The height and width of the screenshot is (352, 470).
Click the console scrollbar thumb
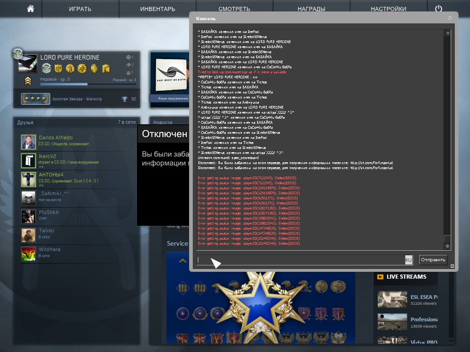point(447,238)
